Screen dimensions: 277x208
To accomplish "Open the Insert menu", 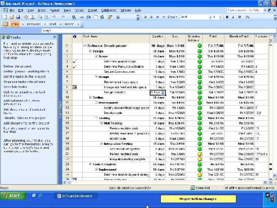I will coord(42,10).
